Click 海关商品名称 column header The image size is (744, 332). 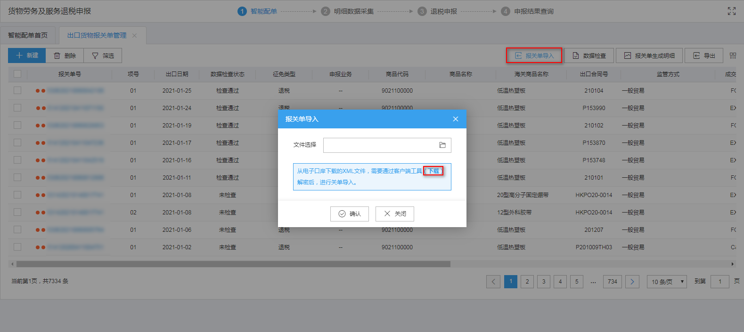click(531, 74)
